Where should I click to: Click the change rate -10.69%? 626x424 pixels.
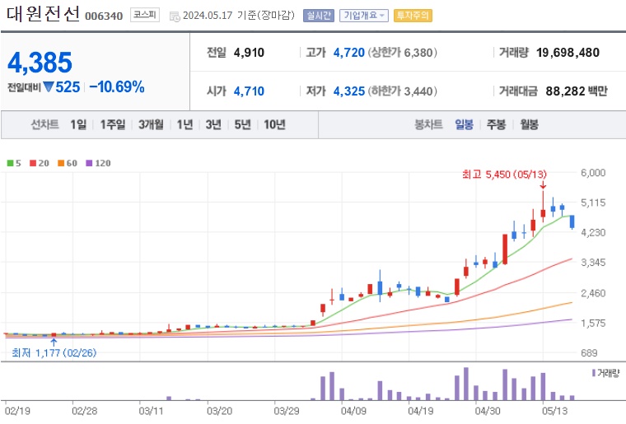click(117, 86)
